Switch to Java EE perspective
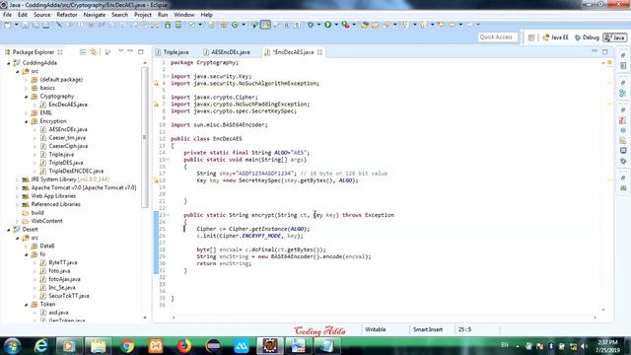This screenshot has height=355, width=631. pyautogui.click(x=555, y=37)
